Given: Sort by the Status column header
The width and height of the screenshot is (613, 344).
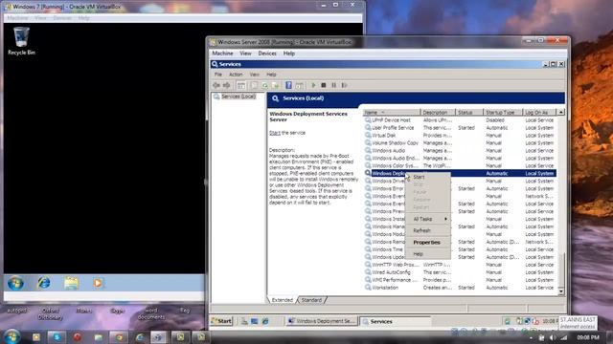Looking at the screenshot, I should (x=469, y=113).
